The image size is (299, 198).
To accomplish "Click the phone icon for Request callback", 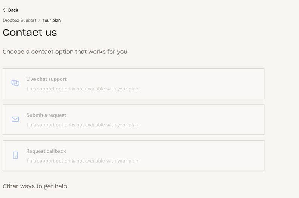I will click(15, 155).
